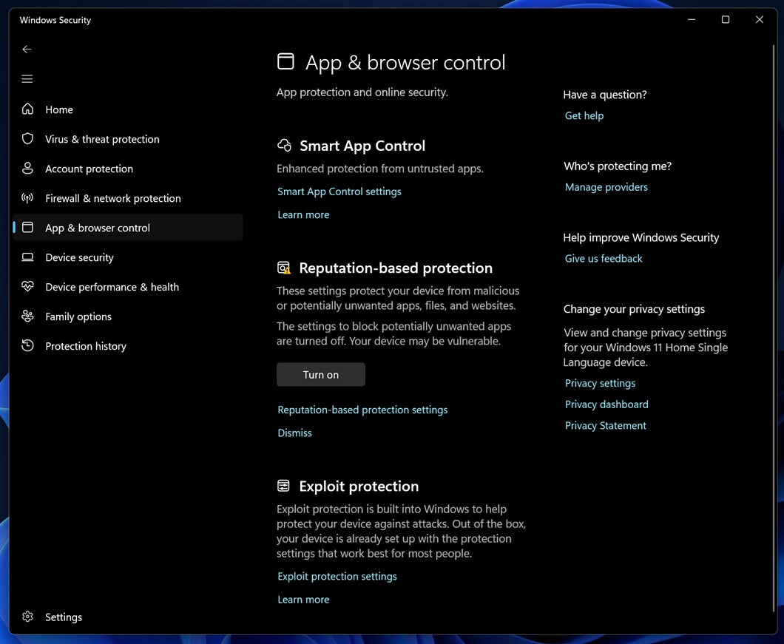
Task: Turn on potentially unwanted app blocking
Action: 320,374
